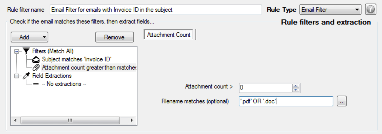This screenshot has height=134, width=382.
Task: Click the Rule filter name field
Action: pos(156,10)
